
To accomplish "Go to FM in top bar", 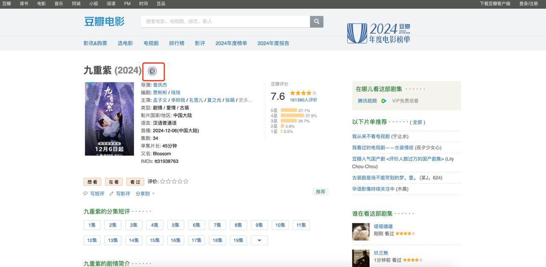I will (127, 3).
